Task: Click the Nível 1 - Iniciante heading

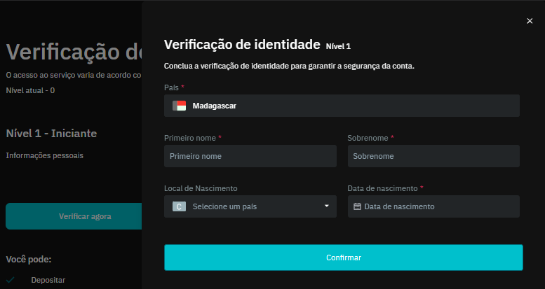Action: pyautogui.click(x=51, y=133)
